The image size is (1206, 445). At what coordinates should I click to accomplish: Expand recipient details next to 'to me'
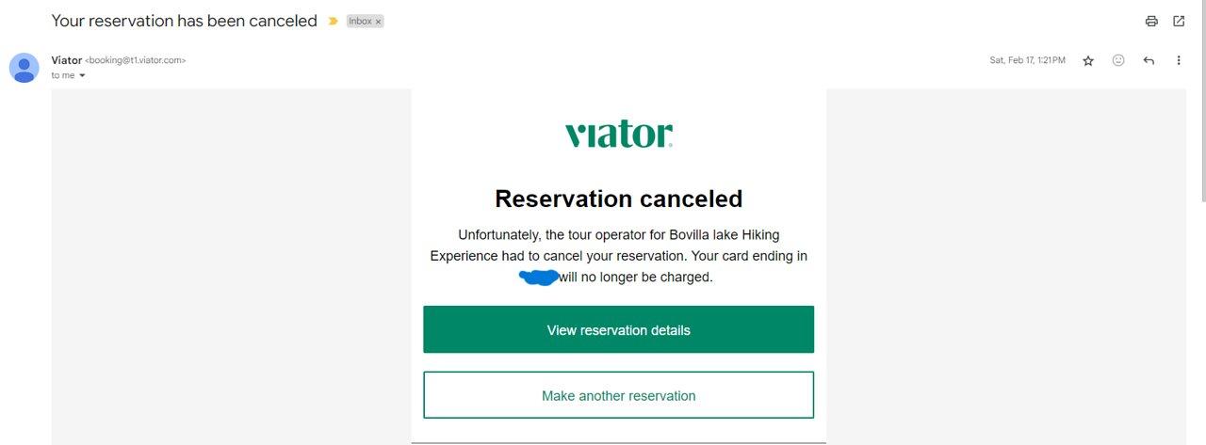82,75
